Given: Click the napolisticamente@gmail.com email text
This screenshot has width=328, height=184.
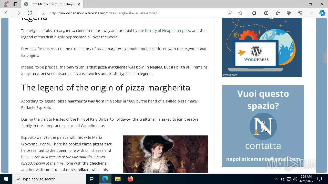Looking at the screenshot, I should (x=263, y=159).
